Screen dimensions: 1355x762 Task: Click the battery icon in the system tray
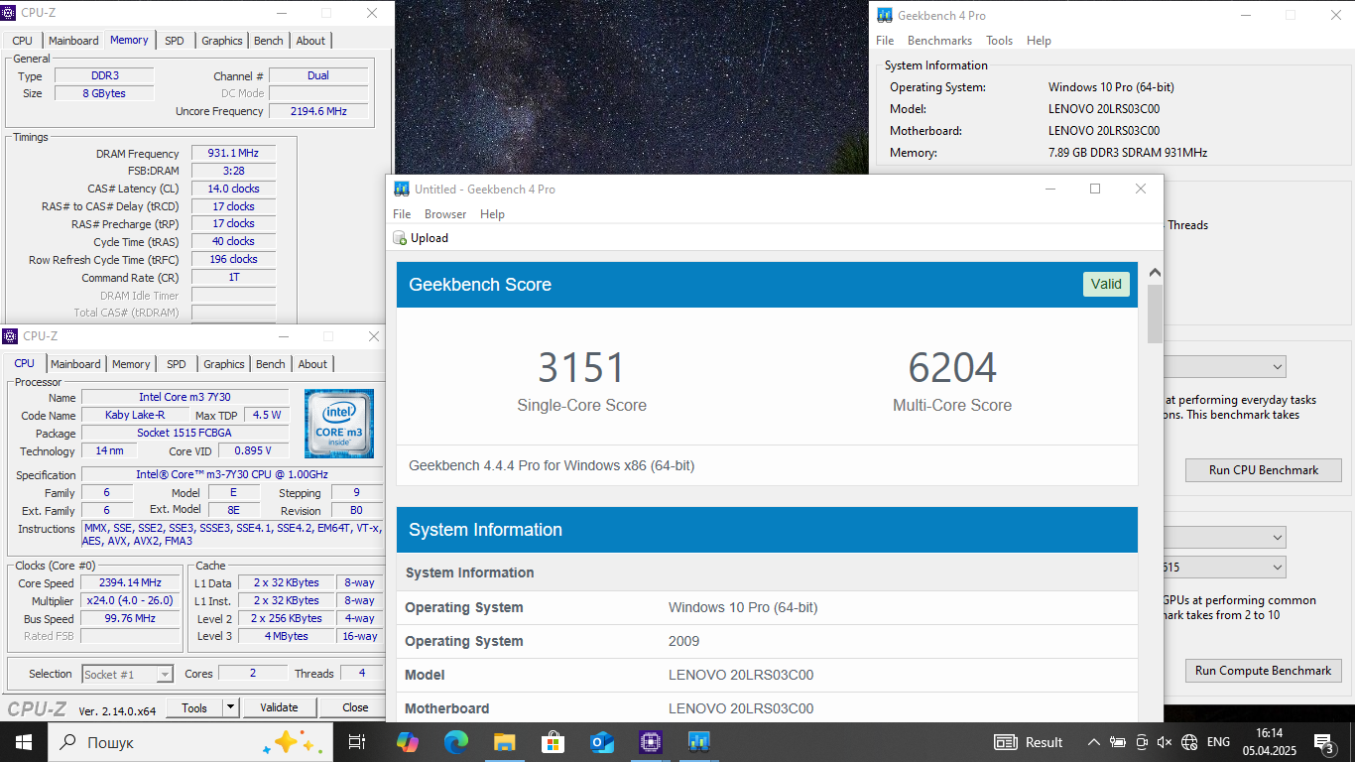(x=1118, y=742)
